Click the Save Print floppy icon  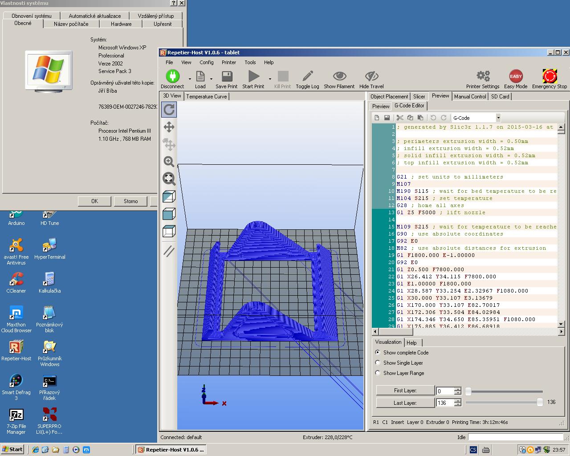(227, 76)
